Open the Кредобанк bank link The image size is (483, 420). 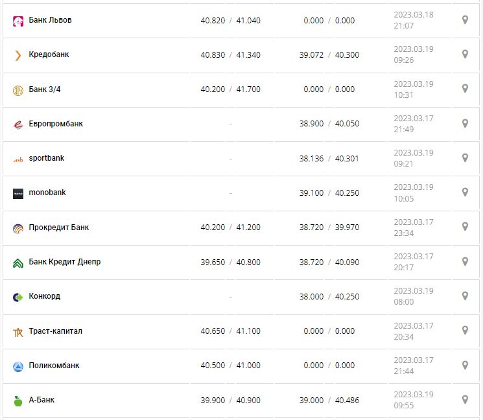pos(49,54)
